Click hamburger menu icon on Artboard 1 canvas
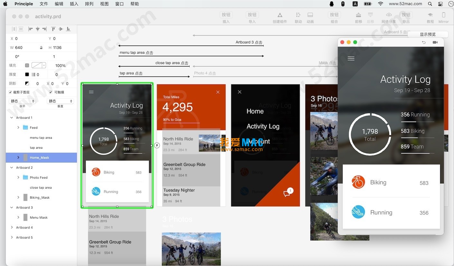The height and width of the screenshot is (266, 454). [91, 92]
